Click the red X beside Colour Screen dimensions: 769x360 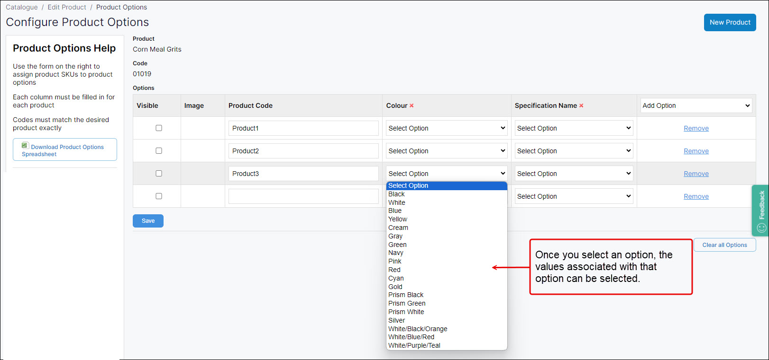(412, 106)
